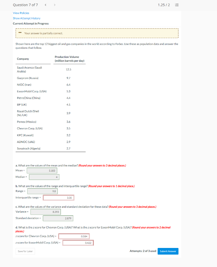Select the Gazprom (Russia) row
The height and width of the screenshot is (267, 217).
click(50, 78)
